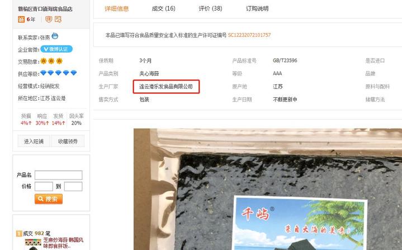The width and height of the screenshot is (402, 250).
Task: Click the orange 搜索 button
Action: click(49, 199)
